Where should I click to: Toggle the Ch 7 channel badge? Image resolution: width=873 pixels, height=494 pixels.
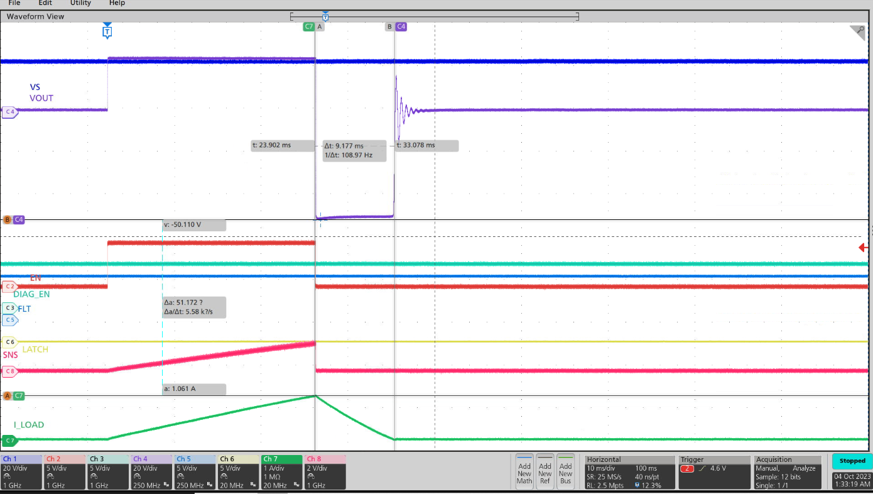pyautogui.click(x=281, y=472)
